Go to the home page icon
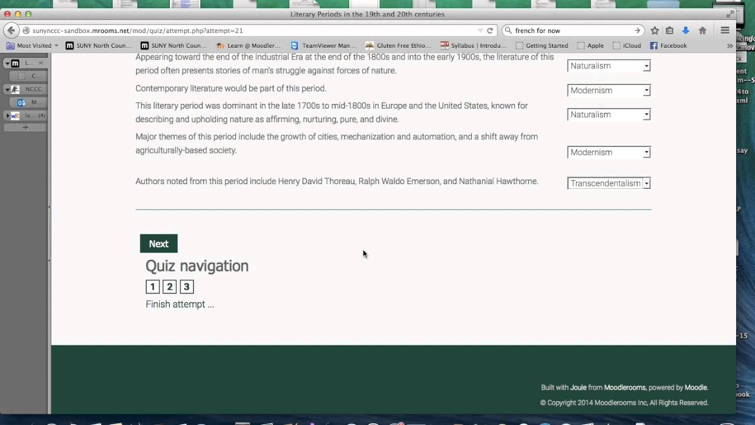 pyautogui.click(x=703, y=31)
